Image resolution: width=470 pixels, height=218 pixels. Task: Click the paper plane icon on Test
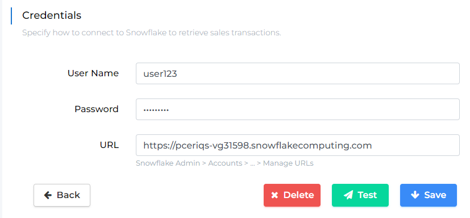(x=348, y=195)
